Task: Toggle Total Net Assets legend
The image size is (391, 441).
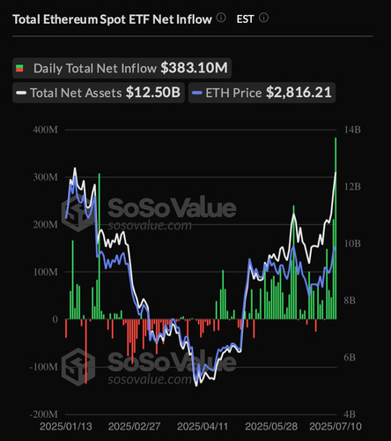Action: (x=99, y=93)
